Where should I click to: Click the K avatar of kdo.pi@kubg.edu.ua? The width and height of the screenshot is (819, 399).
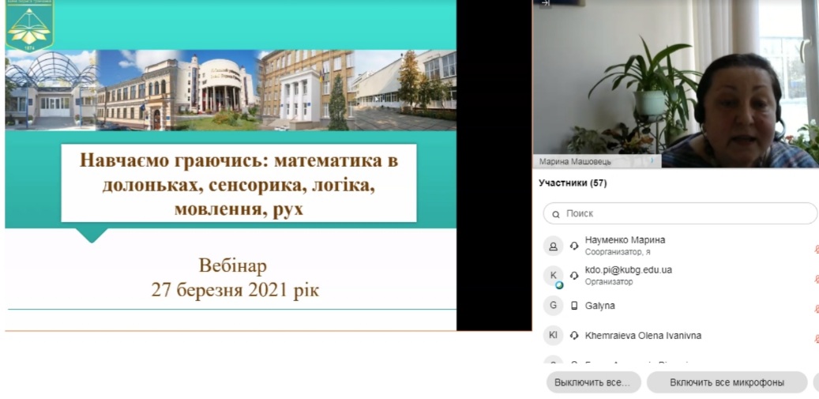tap(554, 276)
